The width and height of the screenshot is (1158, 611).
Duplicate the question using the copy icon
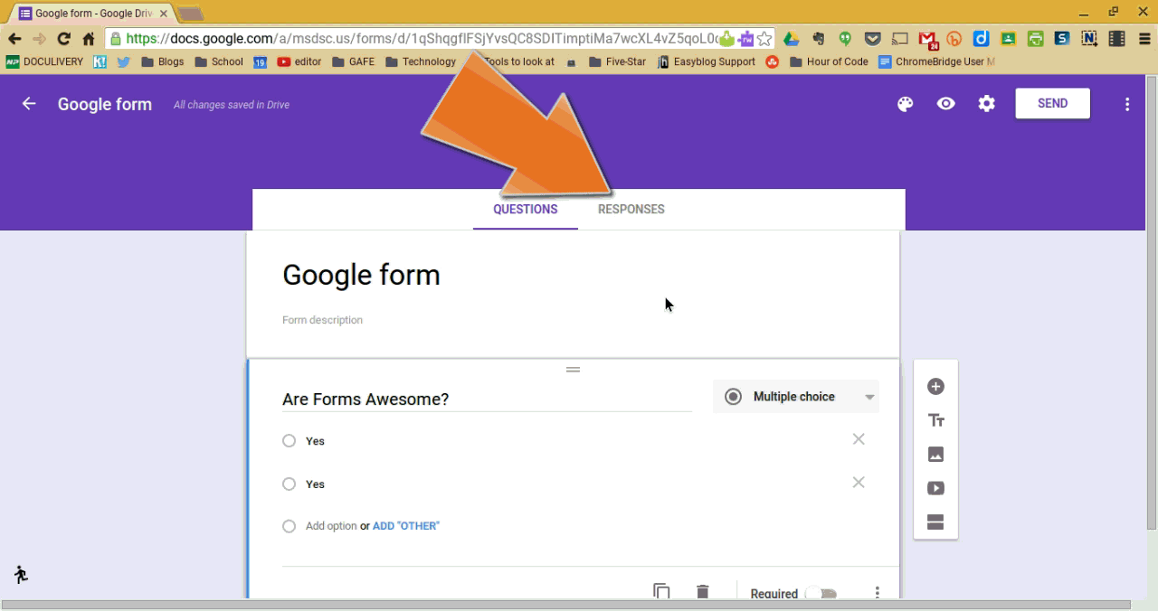click(661, 590)
